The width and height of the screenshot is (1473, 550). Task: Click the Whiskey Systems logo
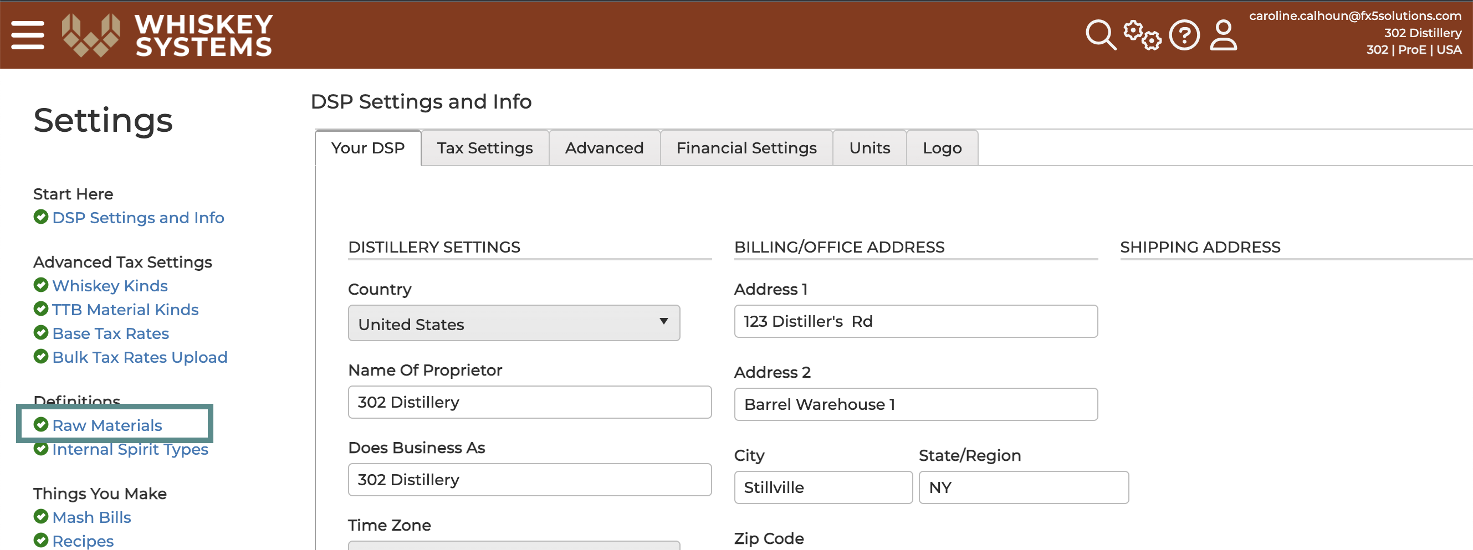[x=167, y=35]
